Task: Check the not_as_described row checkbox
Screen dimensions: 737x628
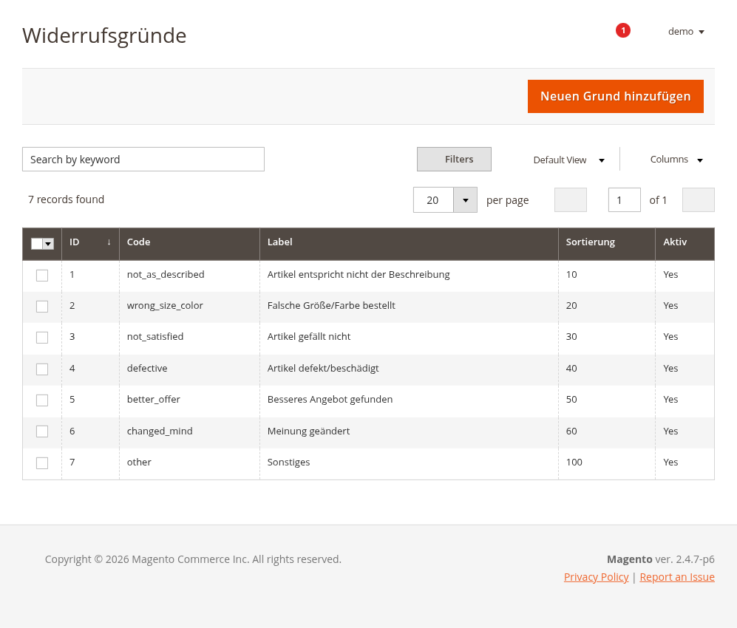Action: (42, 276)
